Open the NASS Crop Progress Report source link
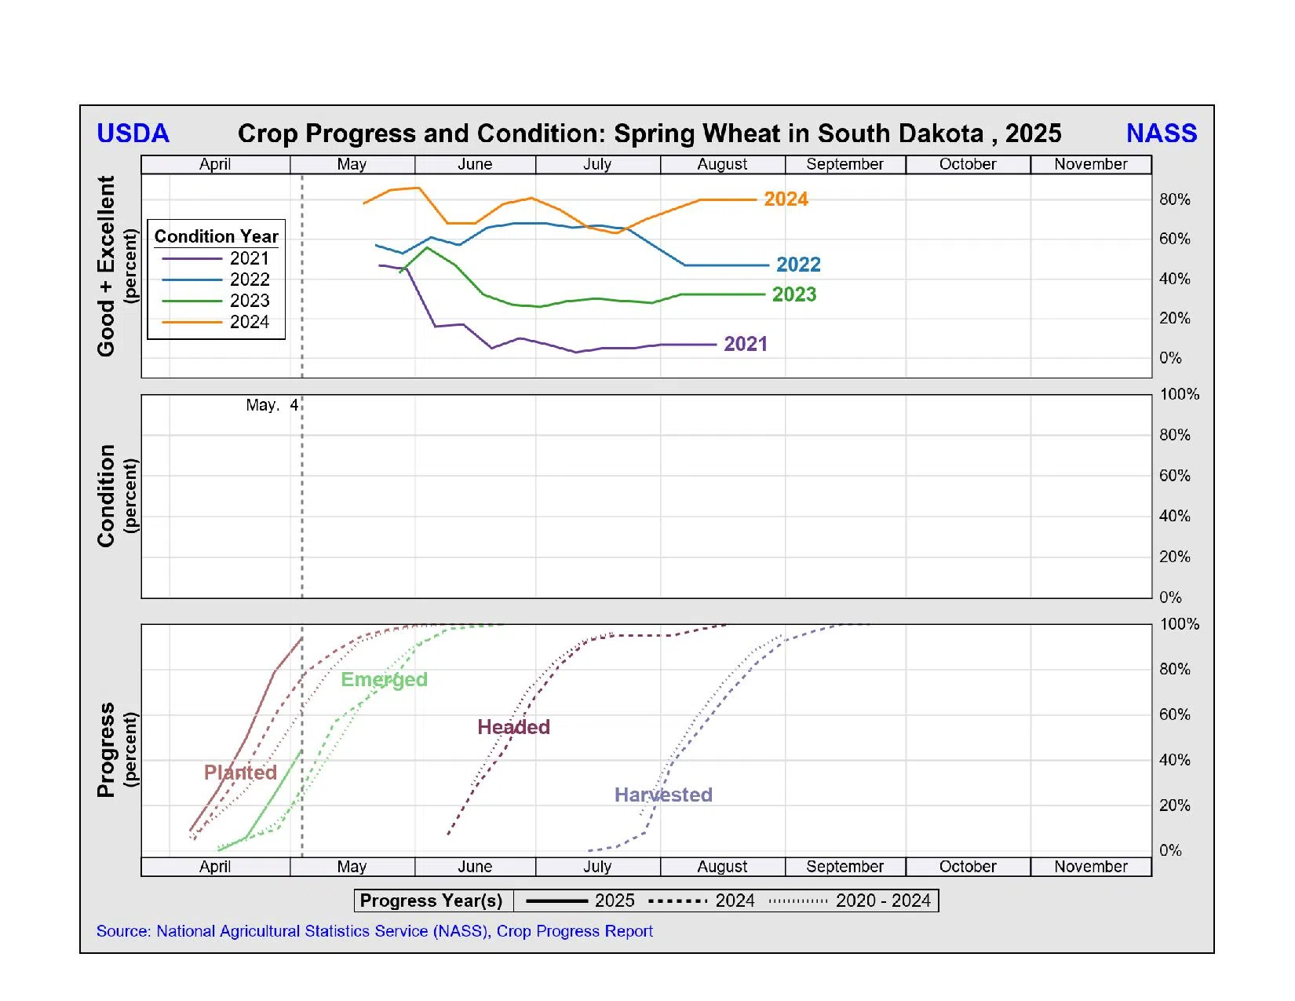This screenshot has height=1001, width=1295. tap(374, 931)
